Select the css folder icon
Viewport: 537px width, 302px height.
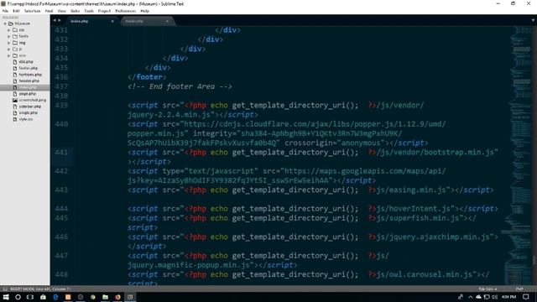click(15, 30)
